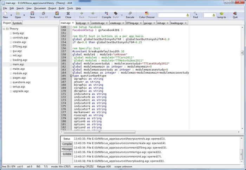The width and height of the screenshot is (246, 170).
Task: Click clear icon in jump field
Action: [x=214, y=15]
